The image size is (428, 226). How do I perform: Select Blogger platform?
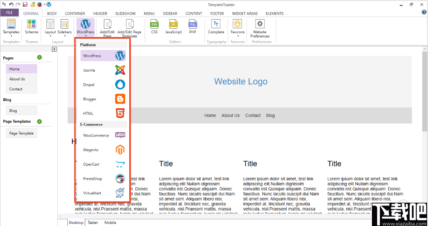(x=103, y=99)
